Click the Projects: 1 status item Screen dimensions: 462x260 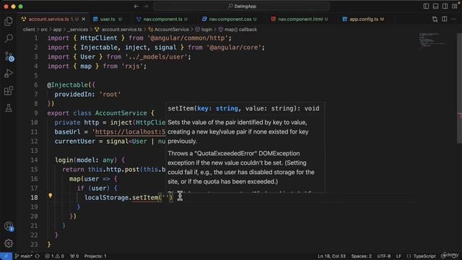[95, 256]
